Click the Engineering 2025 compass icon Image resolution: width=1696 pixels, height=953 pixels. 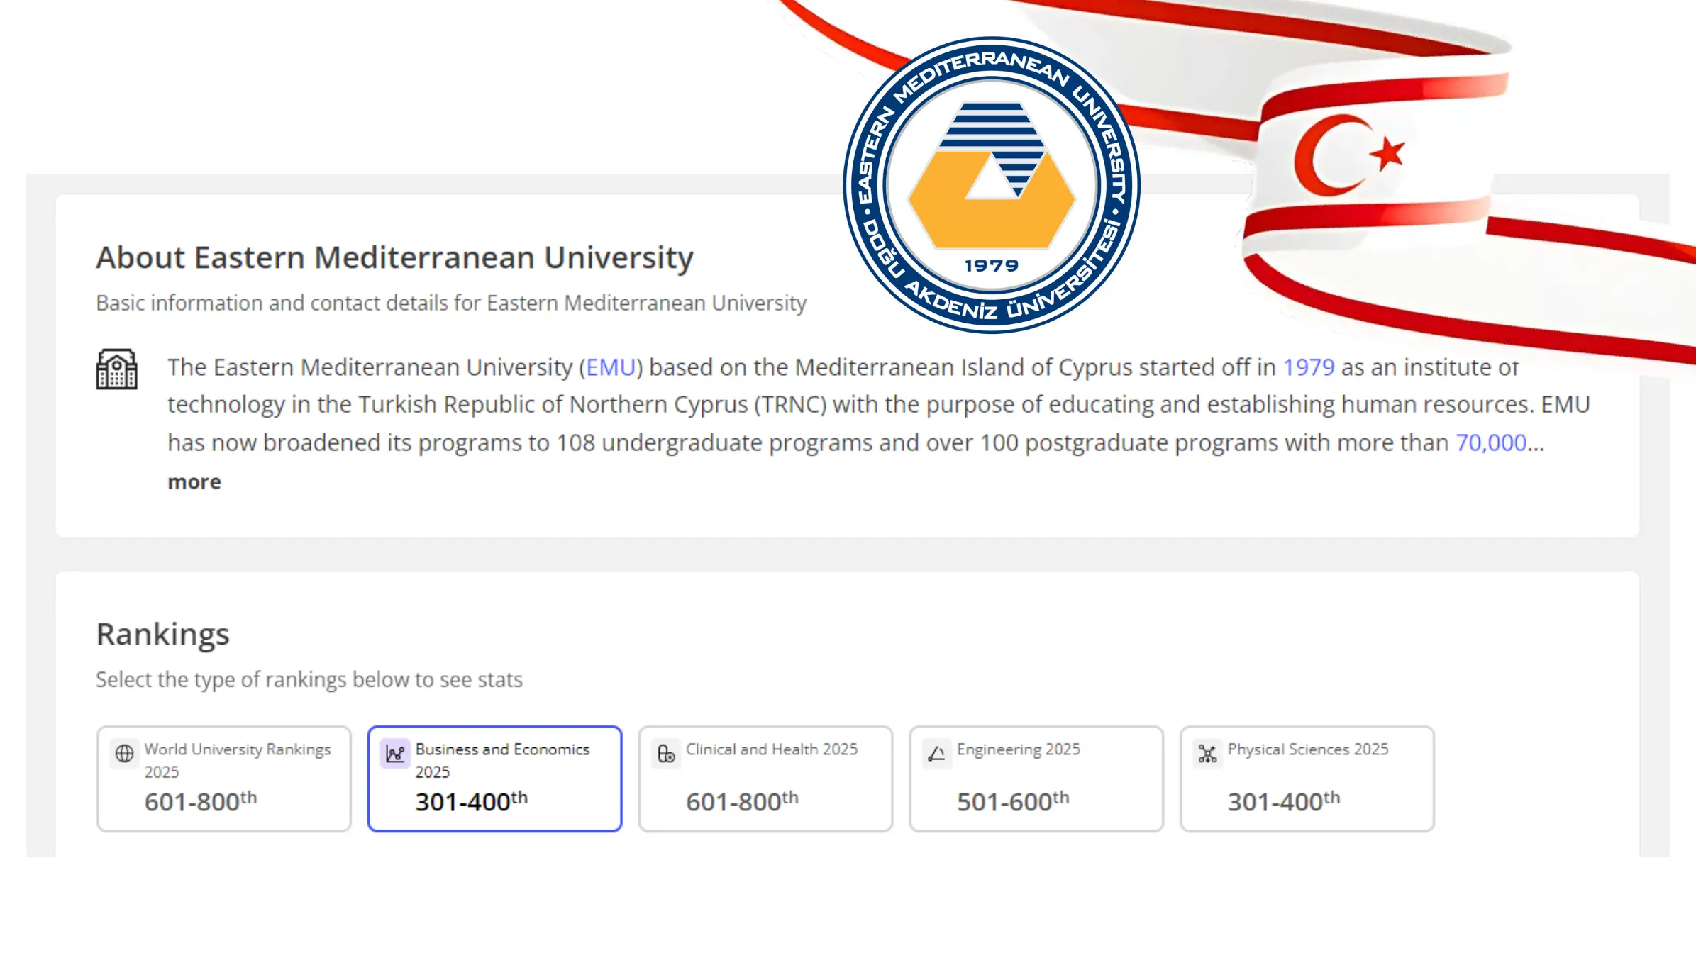(x=936, y=753)
